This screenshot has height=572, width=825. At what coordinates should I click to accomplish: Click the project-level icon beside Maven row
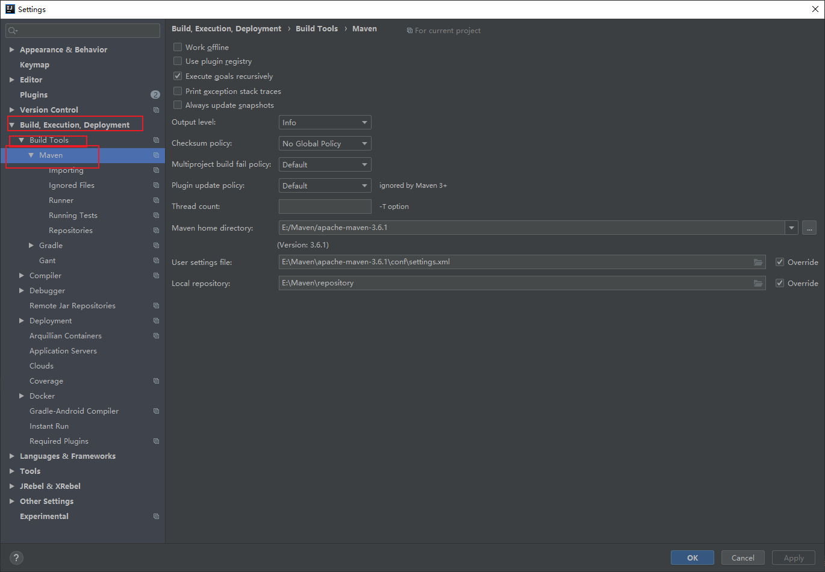(x=156, y=155)
